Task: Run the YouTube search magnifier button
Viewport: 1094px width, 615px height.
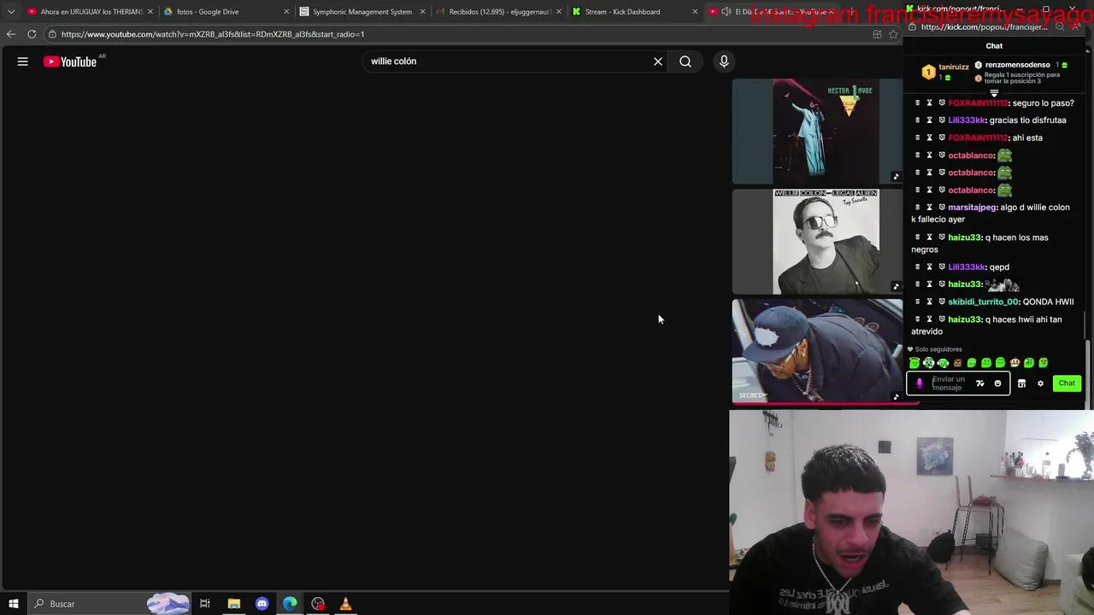Action: (685, 61)
